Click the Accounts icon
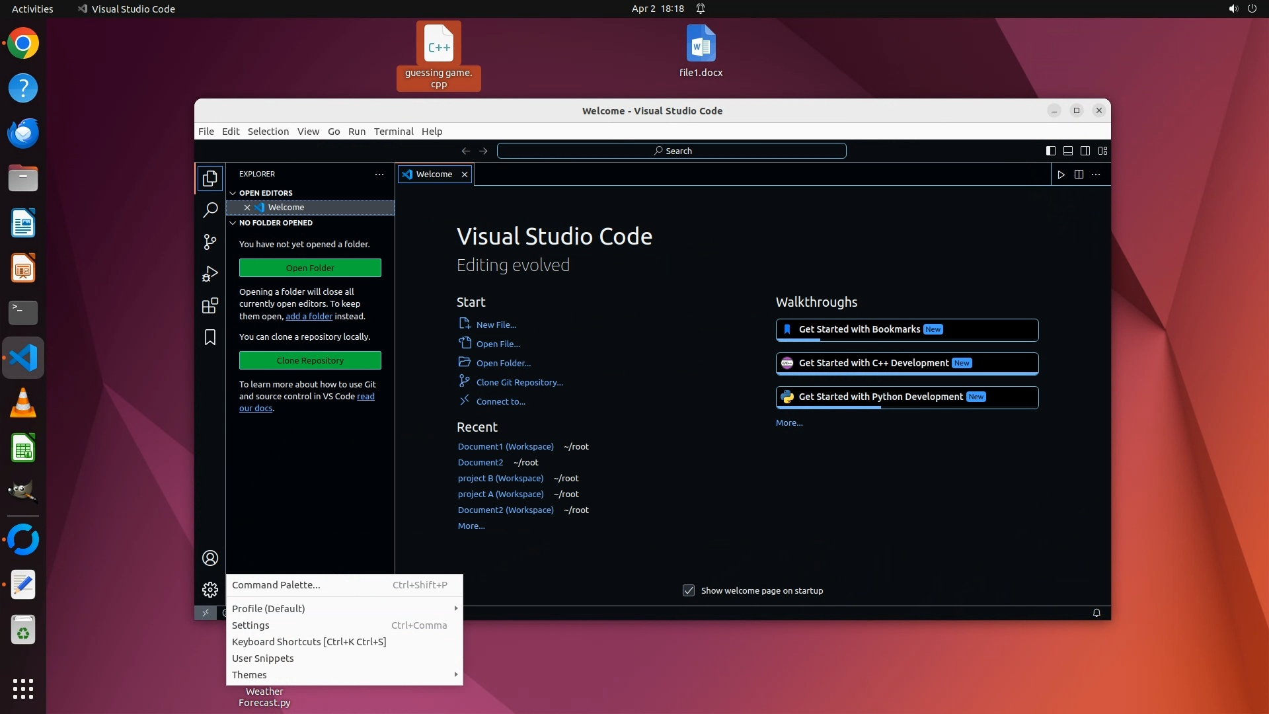 tap(210, 558)
